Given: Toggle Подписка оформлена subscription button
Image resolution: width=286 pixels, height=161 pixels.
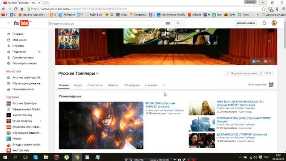Looking at the screenshot, I should pos(242,73).
